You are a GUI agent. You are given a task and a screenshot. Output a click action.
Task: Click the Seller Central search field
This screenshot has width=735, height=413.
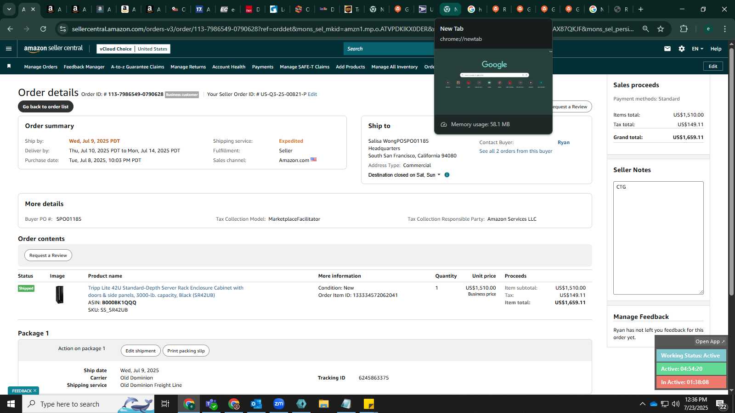(x=389, y=49)
